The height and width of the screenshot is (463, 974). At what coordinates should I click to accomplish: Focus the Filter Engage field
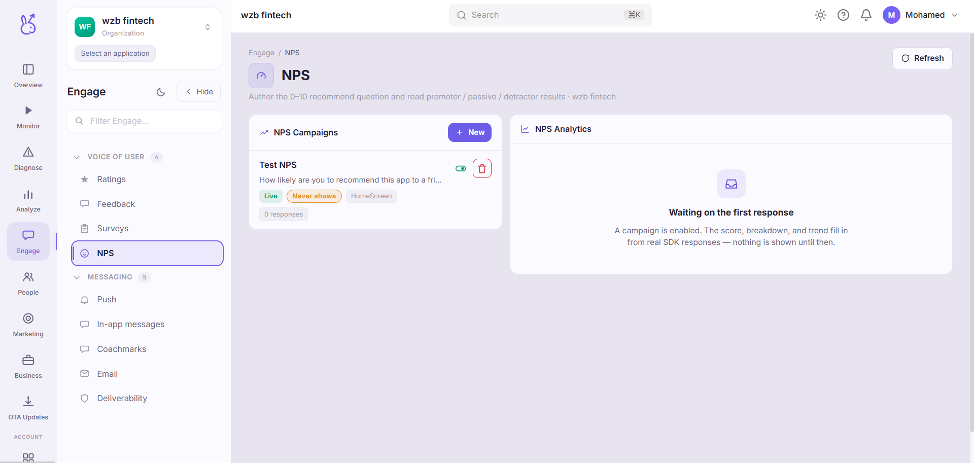pyautogui.click(x=144, y=121)
